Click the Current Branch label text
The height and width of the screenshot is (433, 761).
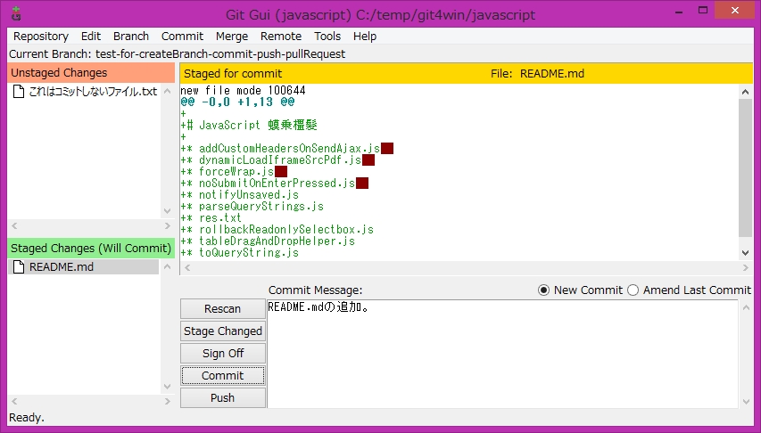click(178, 53)
